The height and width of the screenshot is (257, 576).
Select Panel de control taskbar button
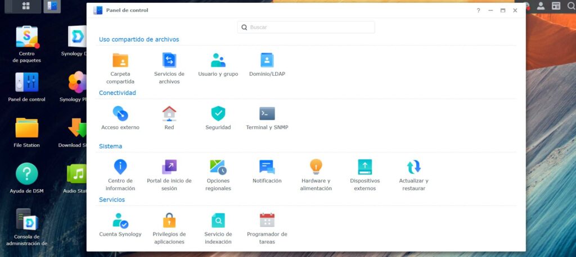tap(52, 6)
